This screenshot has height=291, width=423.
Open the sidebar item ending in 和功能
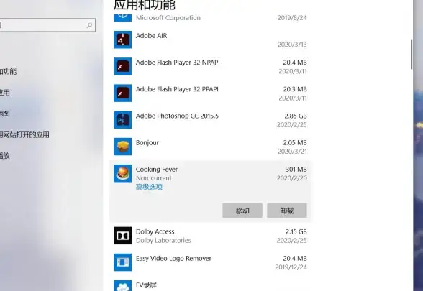point(8,72)
